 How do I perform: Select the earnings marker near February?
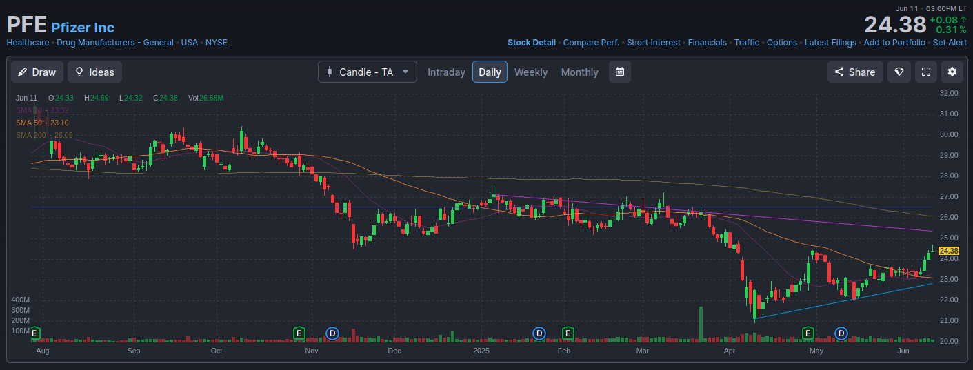[x=568, y=333]
